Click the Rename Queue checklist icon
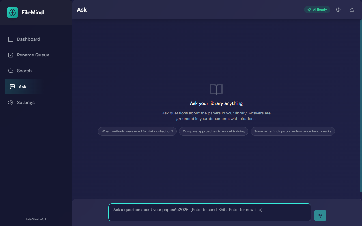The image size is (362, 226). point(10,55)
